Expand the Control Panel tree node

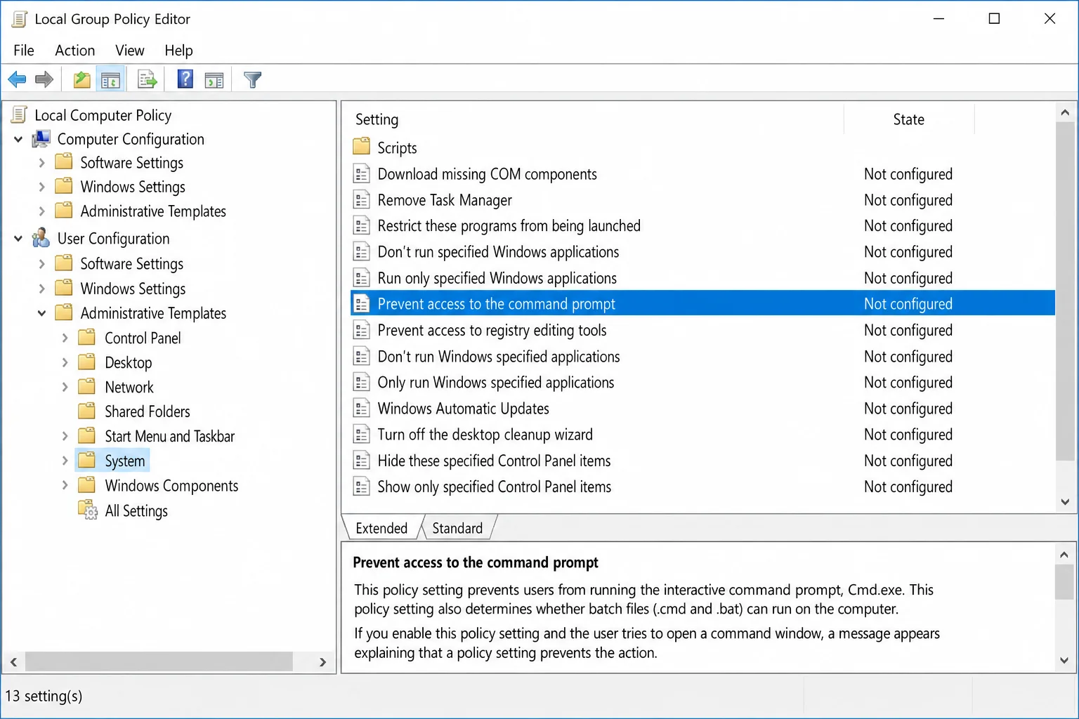click(x=65, y=338)
